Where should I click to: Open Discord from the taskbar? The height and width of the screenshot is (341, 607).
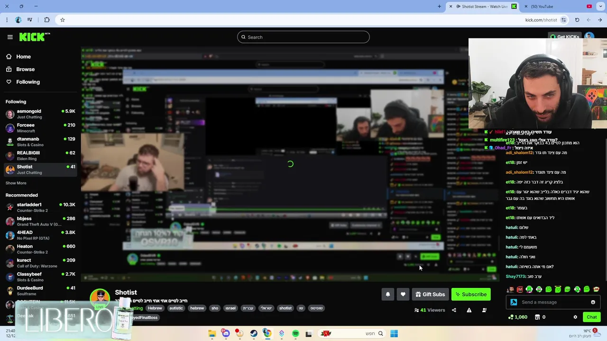tap(226, 333)
